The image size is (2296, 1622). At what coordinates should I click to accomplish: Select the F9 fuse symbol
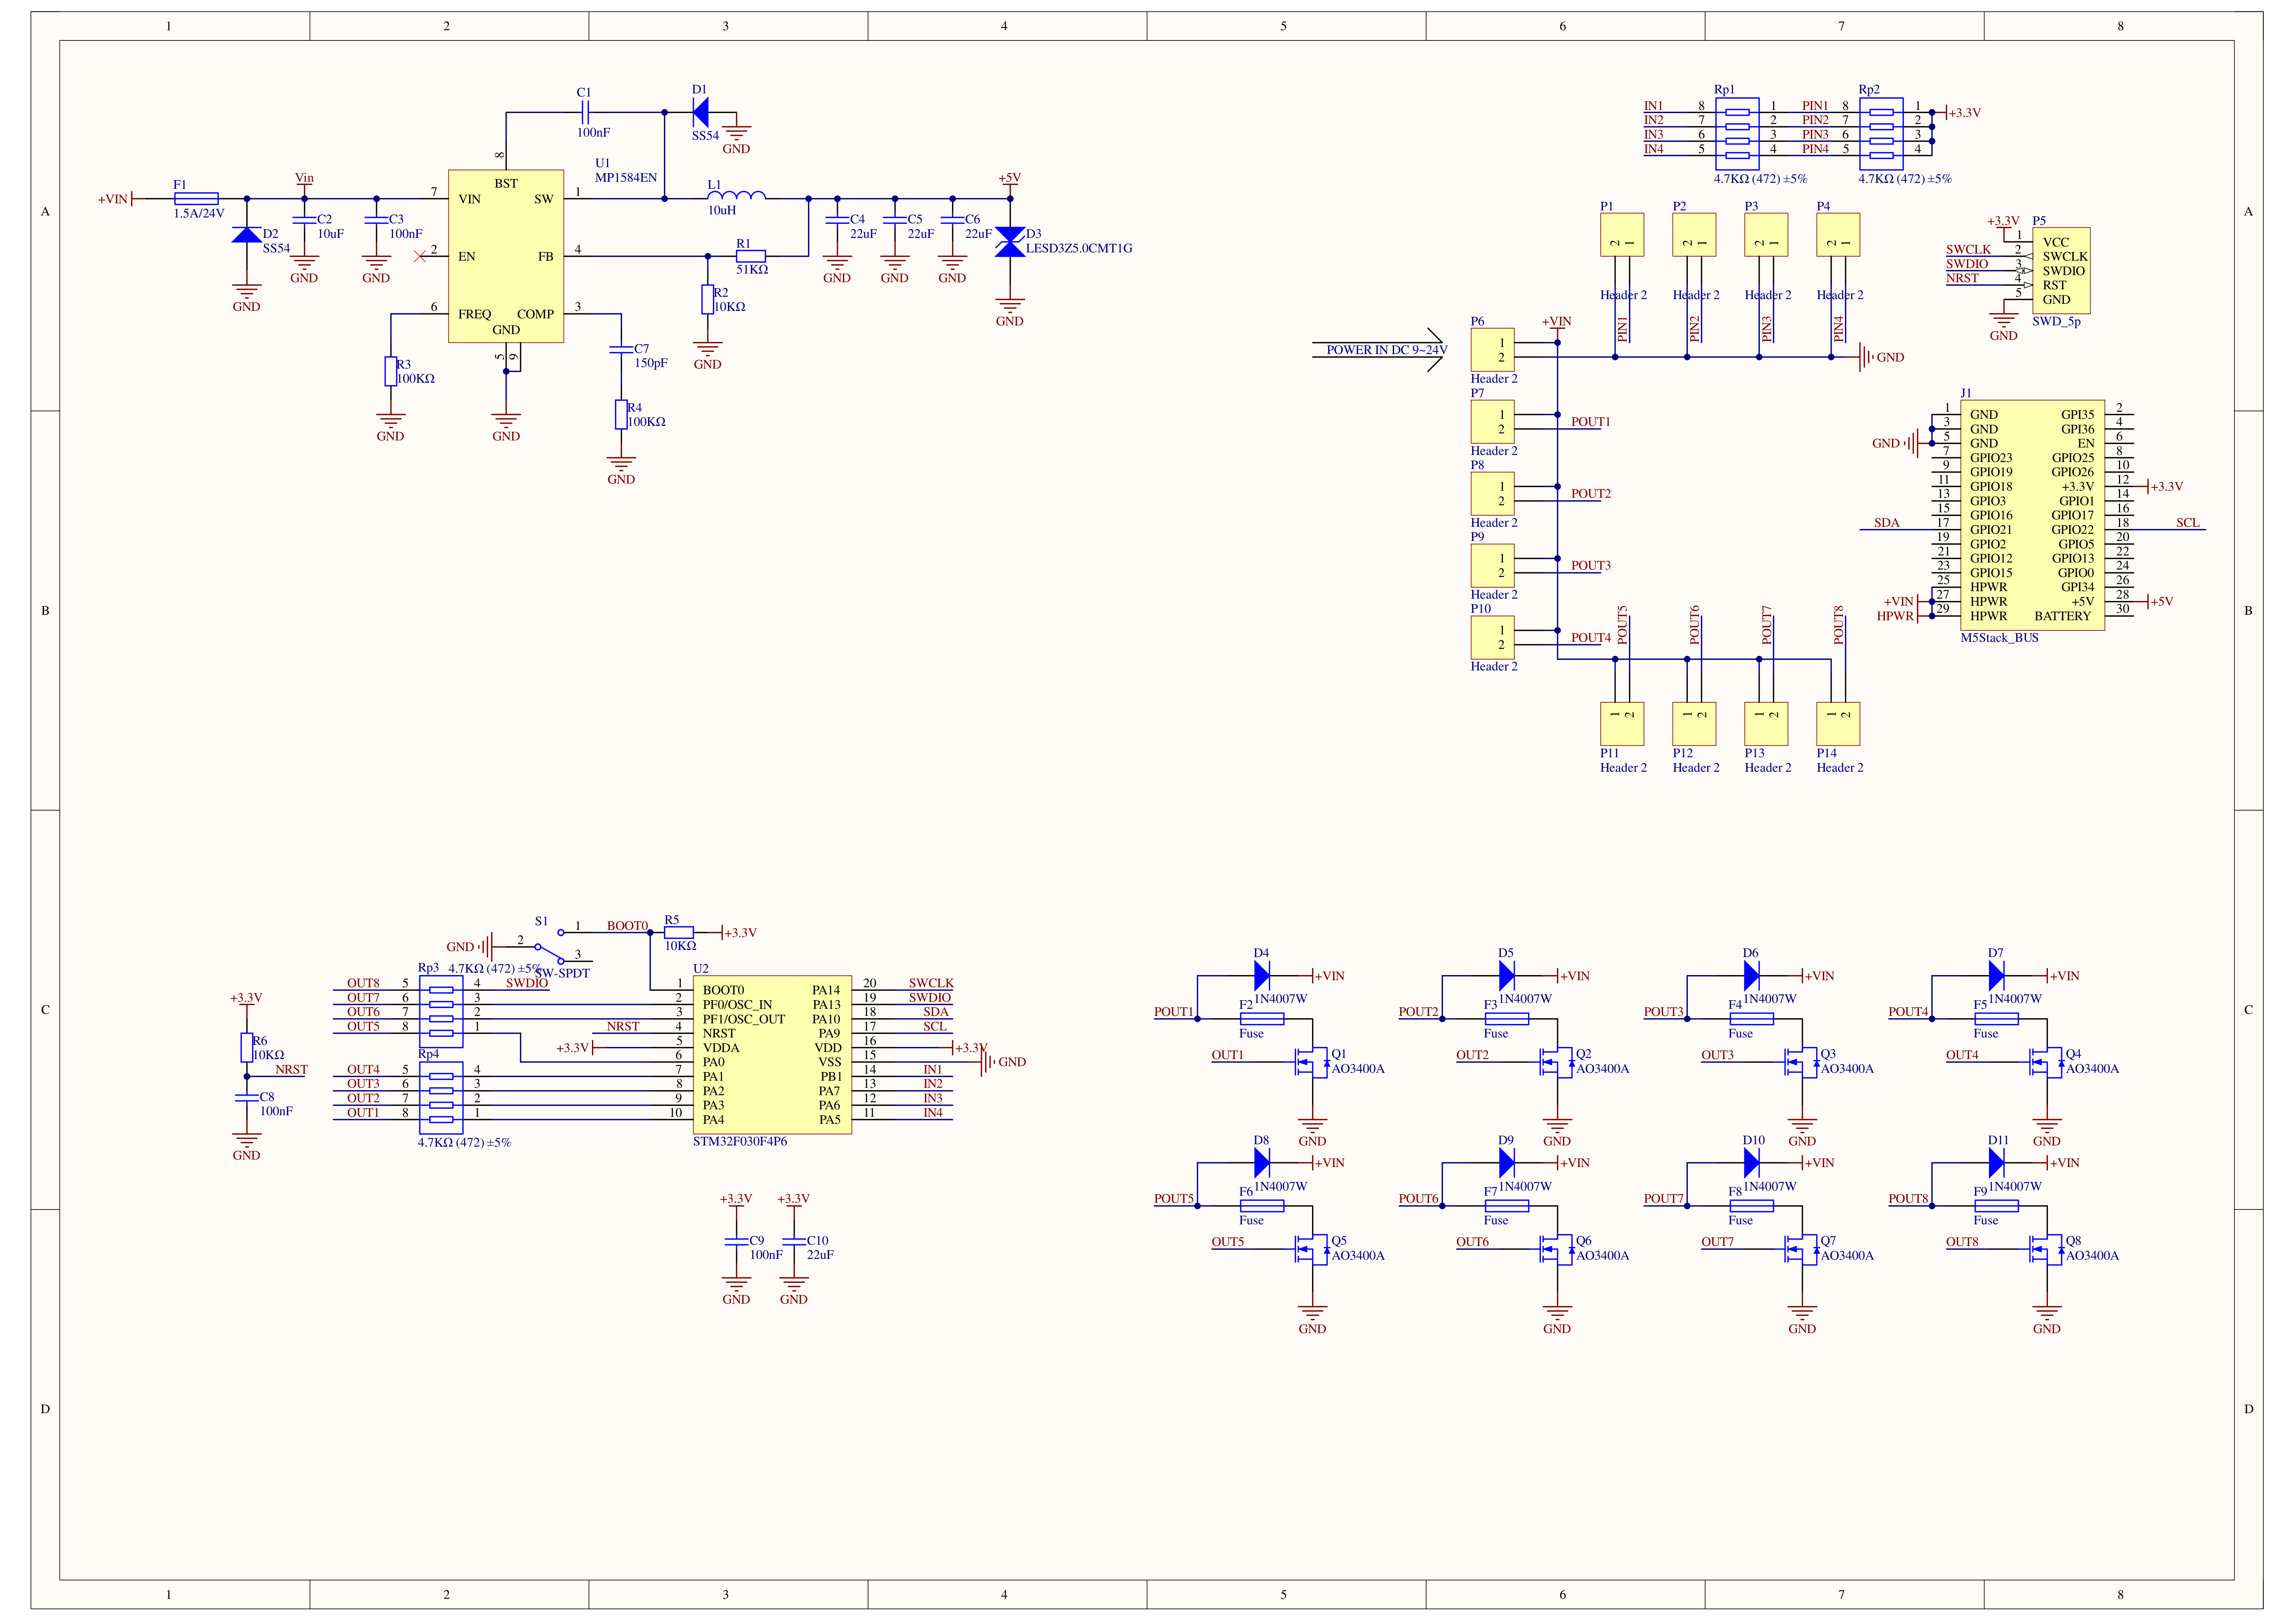point(1996,1206)
